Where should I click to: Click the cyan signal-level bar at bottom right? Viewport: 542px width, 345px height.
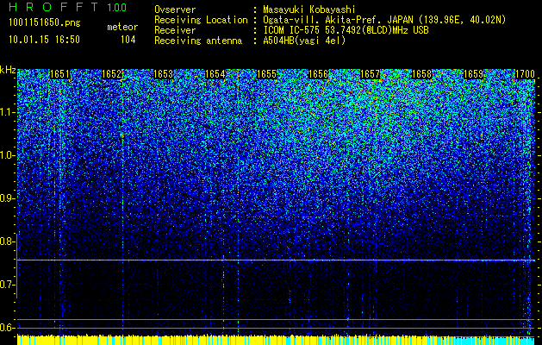[484, 341]
